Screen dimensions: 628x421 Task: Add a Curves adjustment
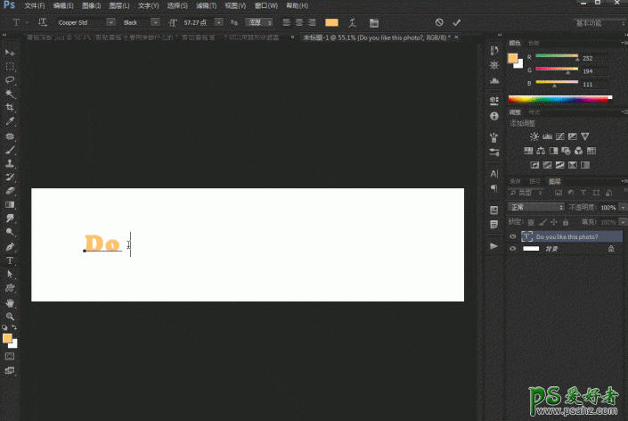point(560,136)
